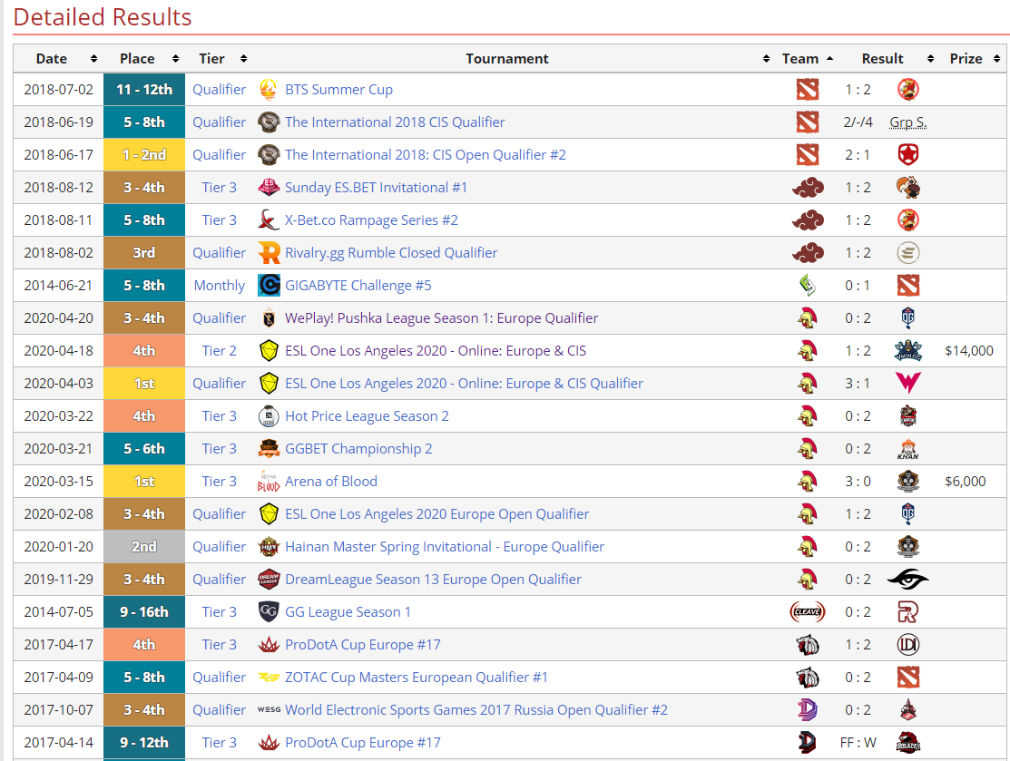
Task: Sort the table by Prize column
Action: point(966,59)
